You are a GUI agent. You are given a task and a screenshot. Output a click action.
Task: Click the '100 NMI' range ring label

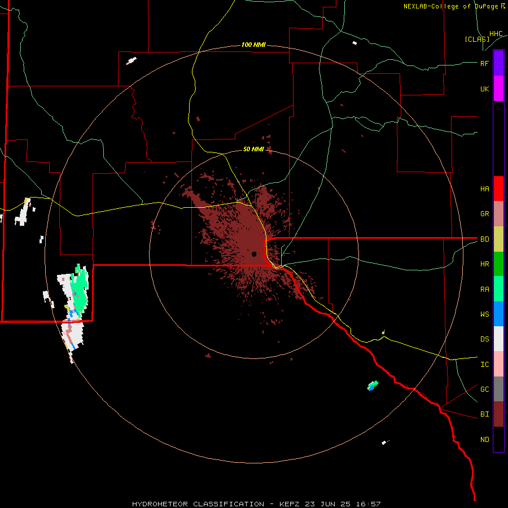(253, 45)
